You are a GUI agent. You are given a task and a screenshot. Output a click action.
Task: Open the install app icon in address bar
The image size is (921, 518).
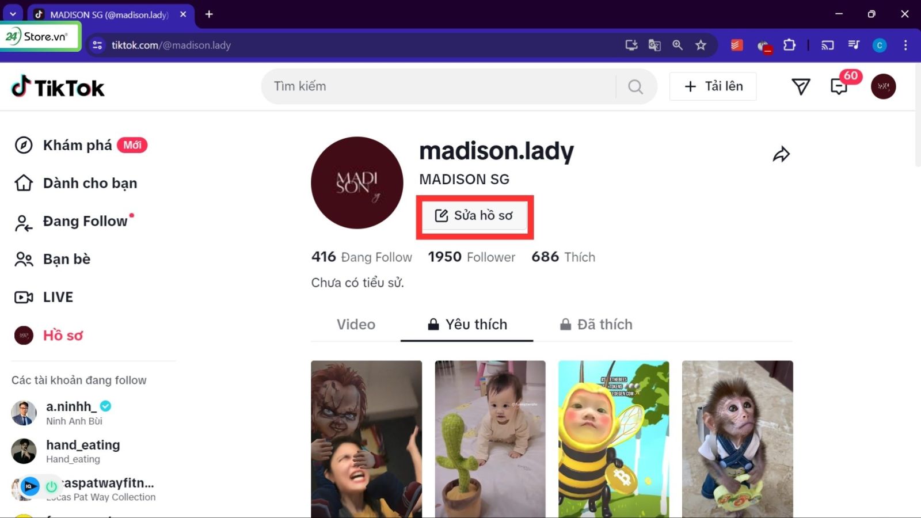click(x=631, y=45)
